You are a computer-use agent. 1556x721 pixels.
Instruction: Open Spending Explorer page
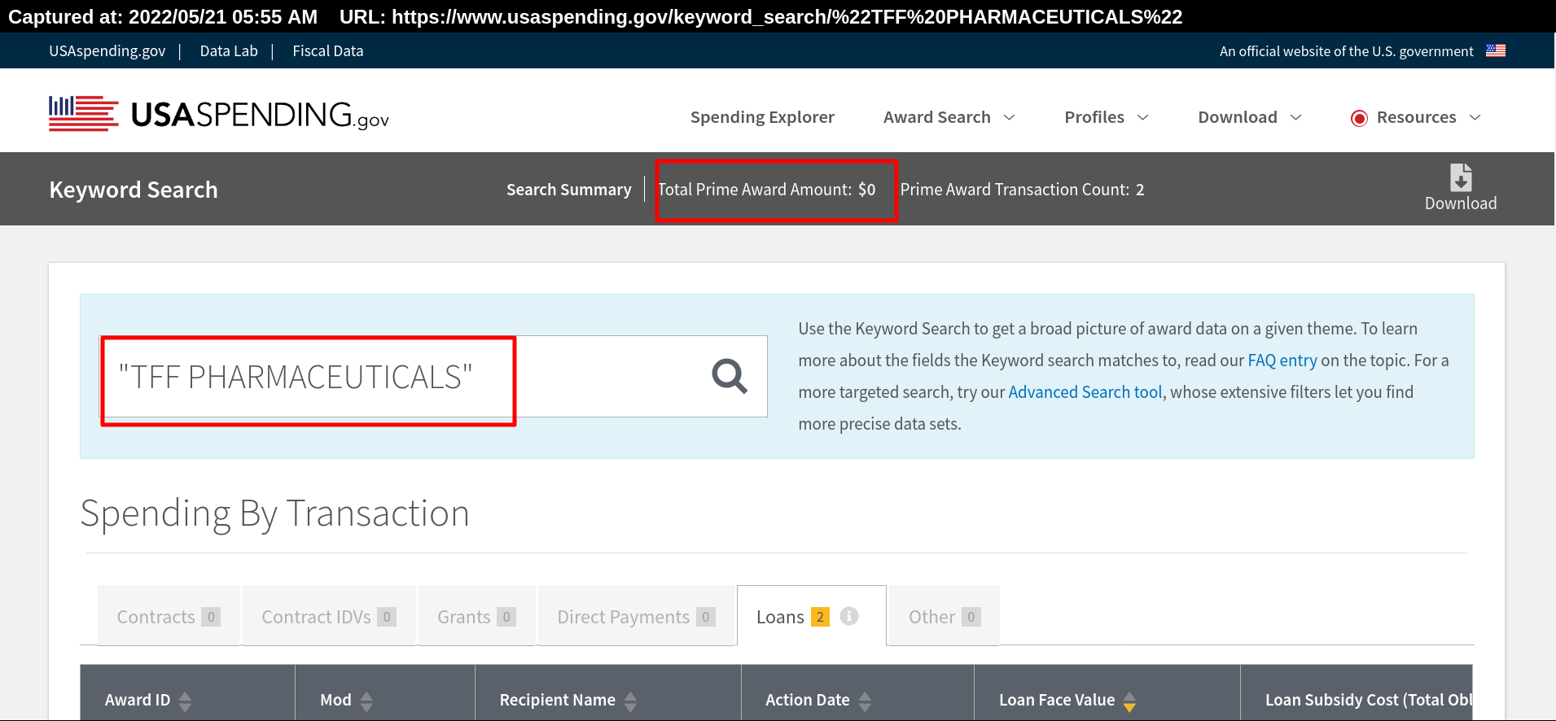[x=762, y=117]
